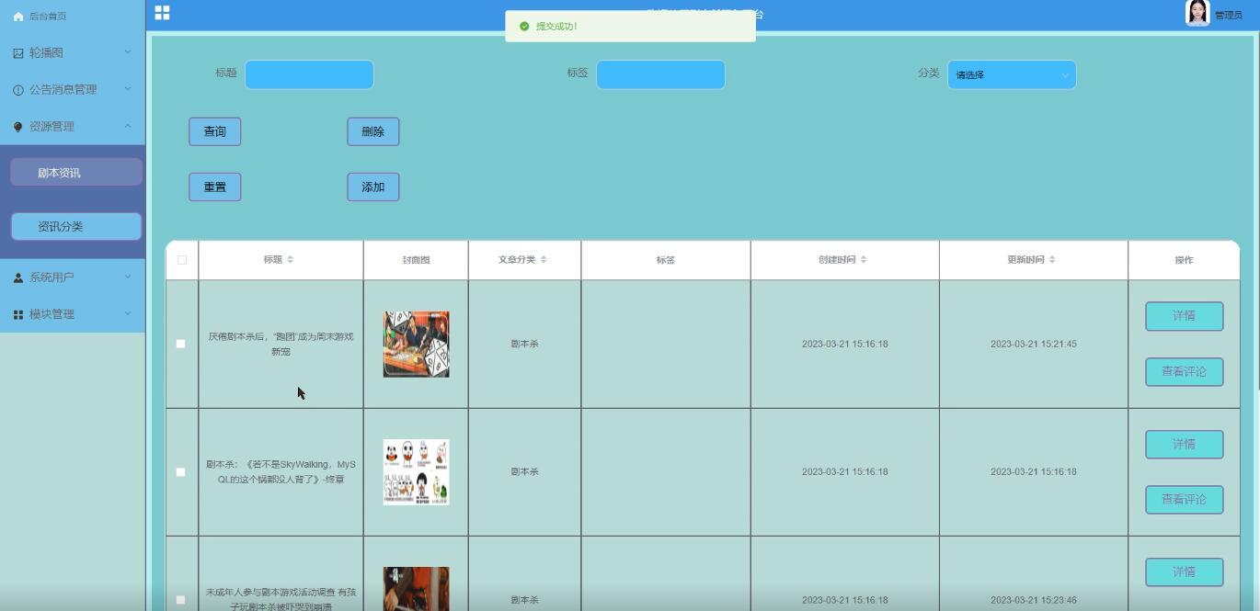Click the 重置 button
The height and width of the screenshot is (611, 1260).
[215, 187]
